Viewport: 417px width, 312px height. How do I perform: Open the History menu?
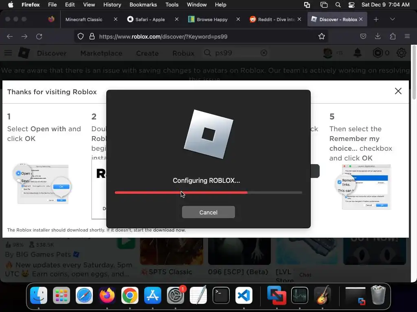[x=112, y=4]
